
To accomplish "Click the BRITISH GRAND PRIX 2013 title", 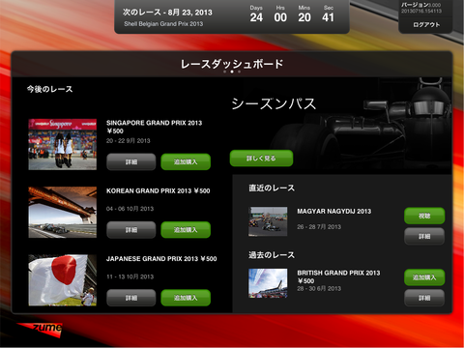I will 338,273.
